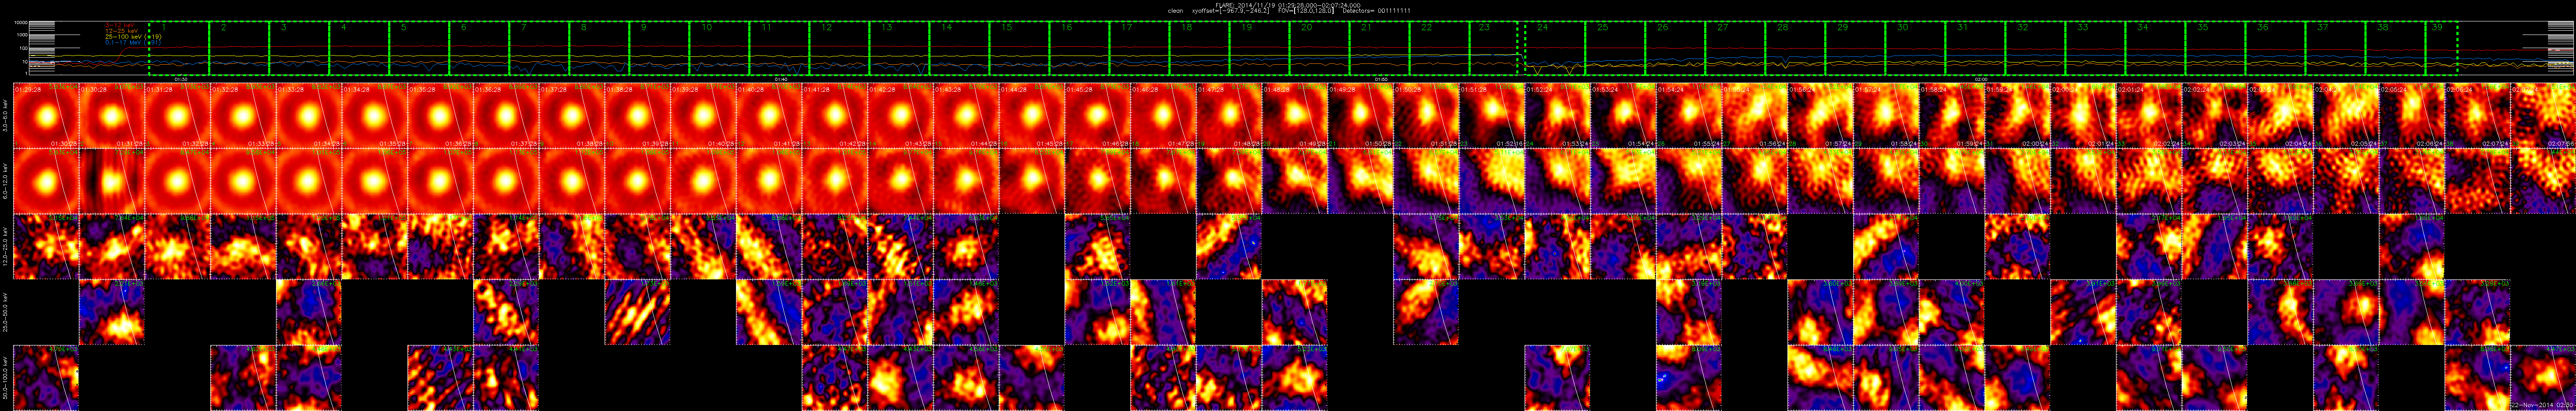Open the 02:03:24 image in 3.0-6.0 keV row
The image size is (2576, 411).
point(2281,116)
